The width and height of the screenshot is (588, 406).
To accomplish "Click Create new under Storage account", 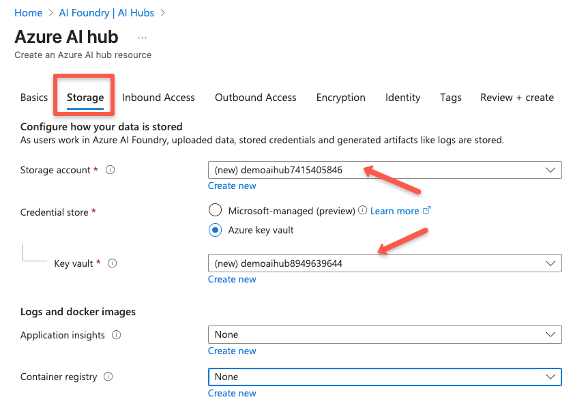I will click(232, 186).
